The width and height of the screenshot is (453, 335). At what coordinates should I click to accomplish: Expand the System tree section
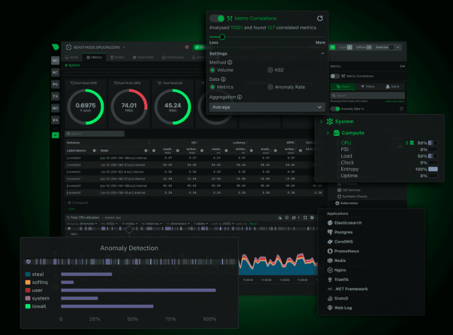tap(321, 122)
